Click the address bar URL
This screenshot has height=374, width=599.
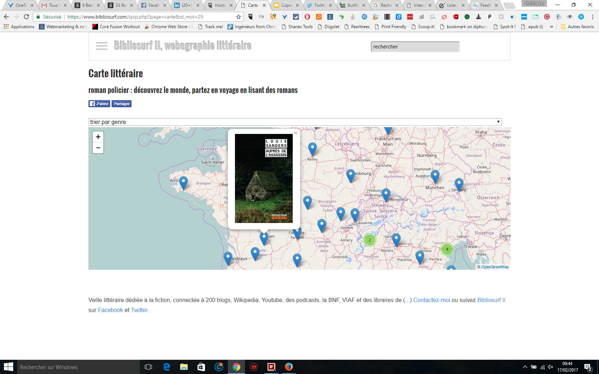135,17
